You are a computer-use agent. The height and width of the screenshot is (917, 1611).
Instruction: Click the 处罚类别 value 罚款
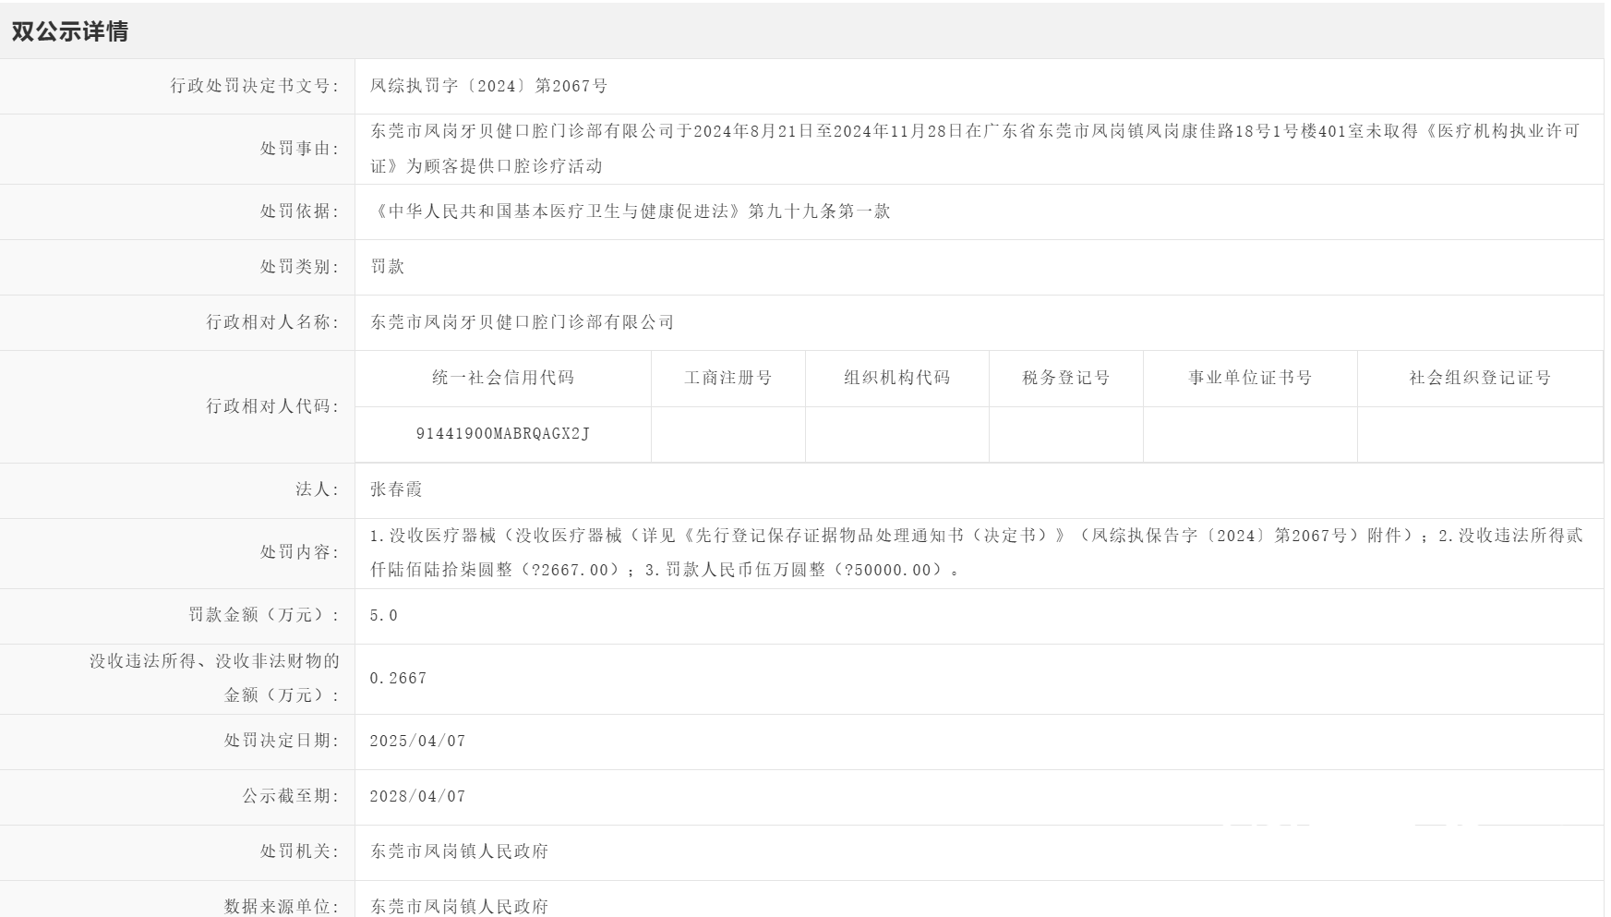point(387,267)
